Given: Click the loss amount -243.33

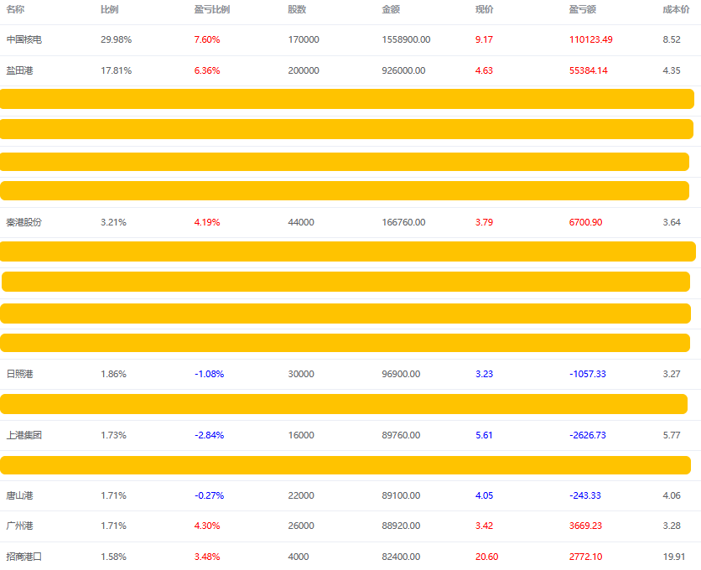Looking at the screenshot, I should pyautogui.click(x=585, y=495).
